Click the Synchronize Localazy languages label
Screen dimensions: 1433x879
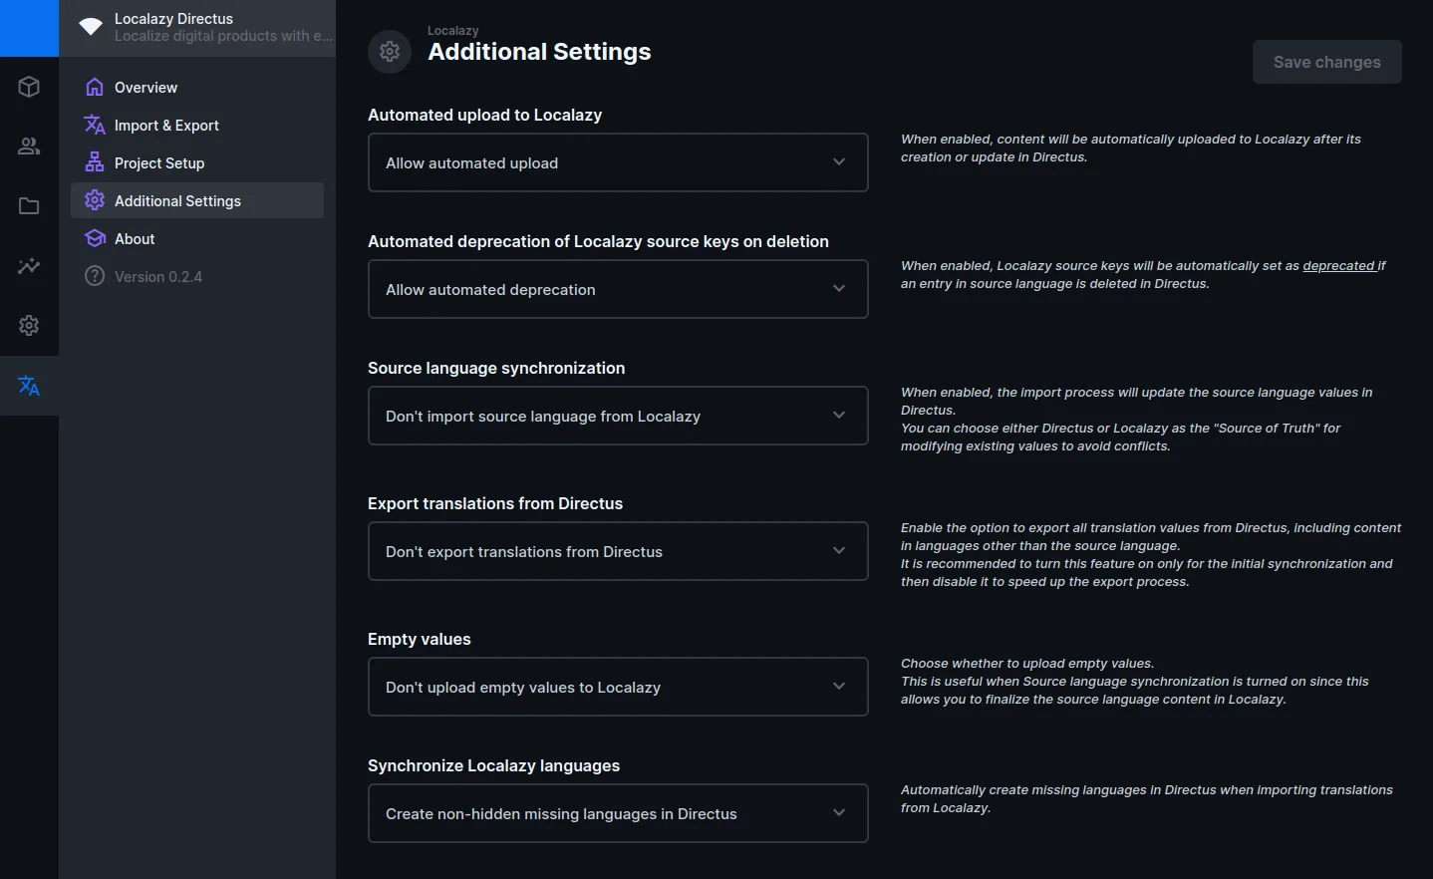tap(493, 765)
